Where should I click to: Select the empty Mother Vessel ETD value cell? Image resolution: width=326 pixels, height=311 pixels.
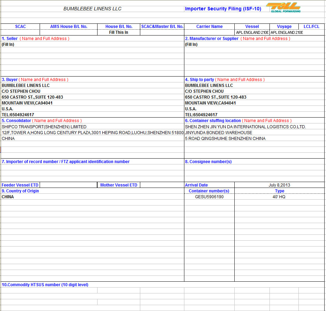click(162, 185)
